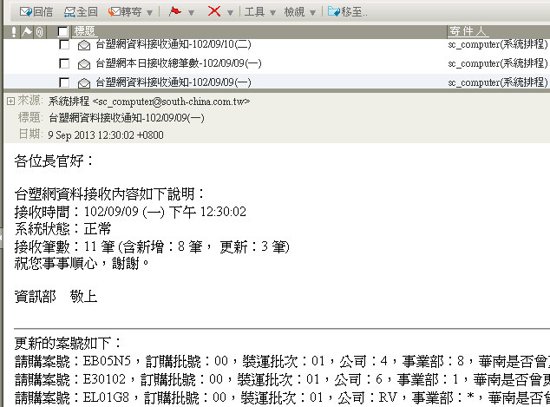
Task: Click the red flag icon in toolbar
Action: point(174,12)
